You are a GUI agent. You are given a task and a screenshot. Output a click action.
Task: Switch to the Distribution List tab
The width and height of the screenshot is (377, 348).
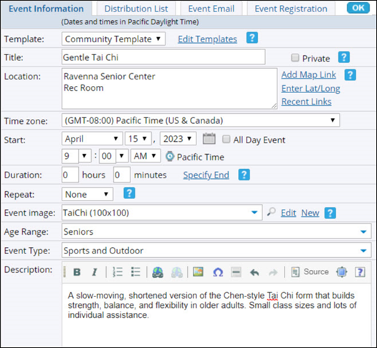(136, 9)
